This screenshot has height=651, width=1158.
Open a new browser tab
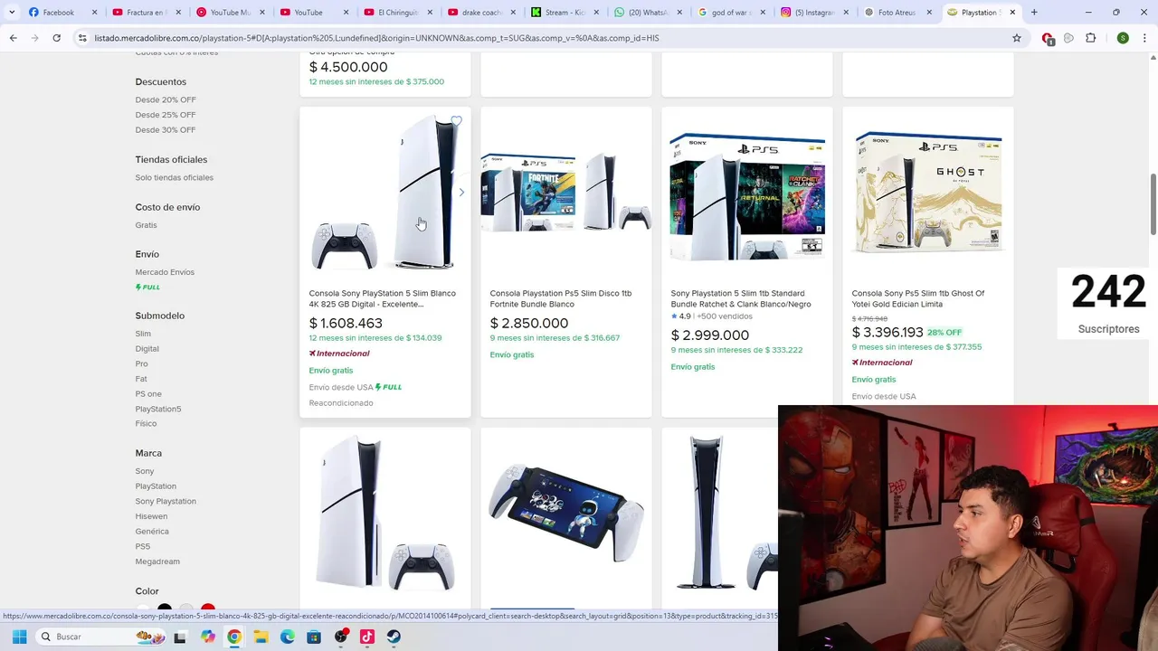pyautogui.click(x=1034, y=13)
